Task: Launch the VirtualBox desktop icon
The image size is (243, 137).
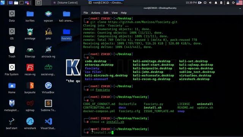Action: [48, 88]
